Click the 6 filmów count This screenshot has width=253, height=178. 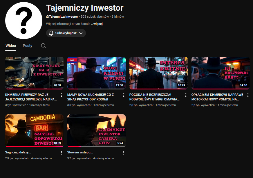[118, 16]
